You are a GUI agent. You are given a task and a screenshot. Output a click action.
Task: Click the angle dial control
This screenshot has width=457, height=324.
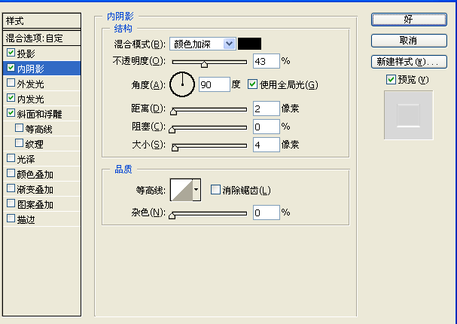[182, 84]
